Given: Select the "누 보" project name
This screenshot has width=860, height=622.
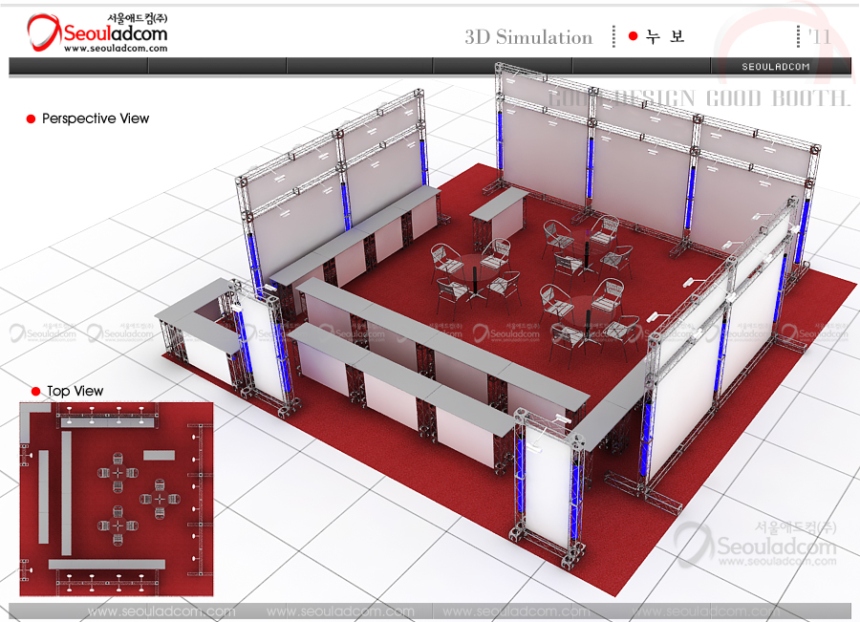Looking at the screenshot, I should tap(665, 37).
